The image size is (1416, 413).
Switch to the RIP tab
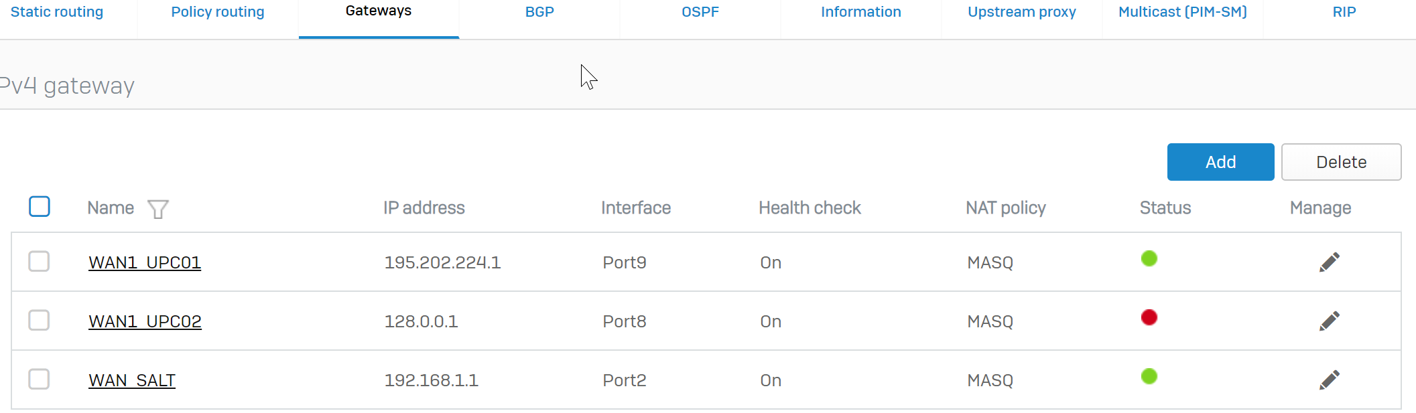(x=1344, y=12)
